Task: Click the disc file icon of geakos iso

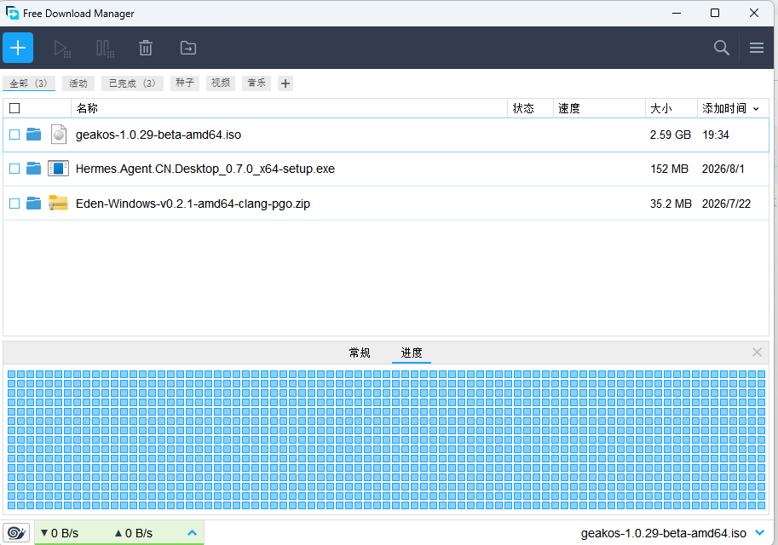Action: (x=59, y=135)
